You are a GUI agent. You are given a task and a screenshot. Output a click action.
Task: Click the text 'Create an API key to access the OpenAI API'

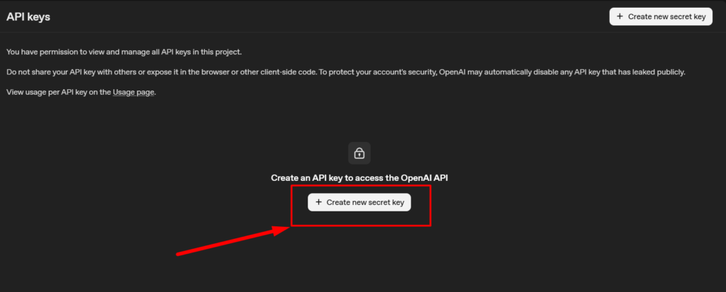[359, 178]
